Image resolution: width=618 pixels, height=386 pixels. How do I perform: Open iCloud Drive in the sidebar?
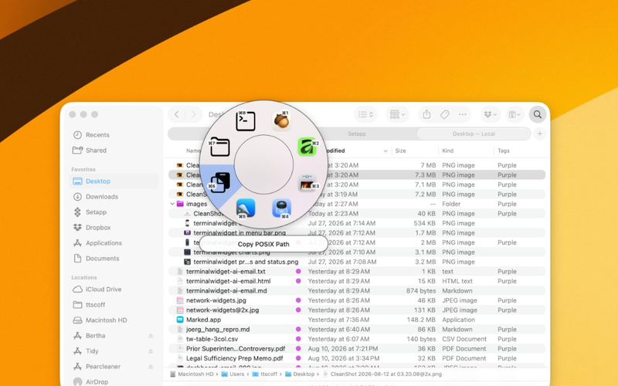[114, 289]
